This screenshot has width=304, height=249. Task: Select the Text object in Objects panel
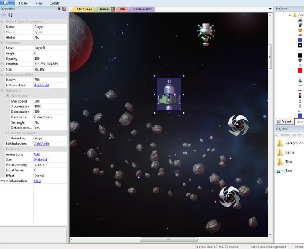tap(284, 171)
